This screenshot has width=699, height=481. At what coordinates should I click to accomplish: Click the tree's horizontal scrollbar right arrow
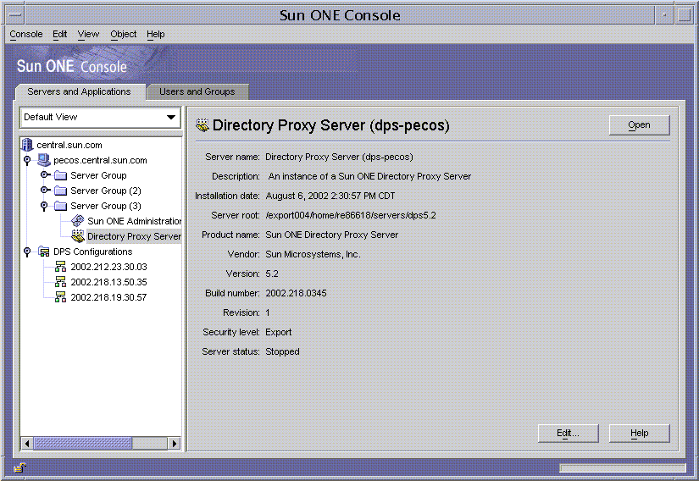175,443
